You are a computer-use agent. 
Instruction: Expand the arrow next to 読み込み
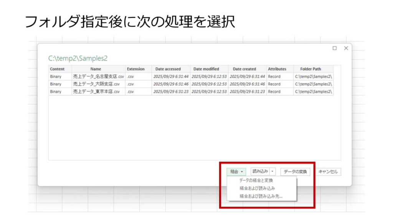(x=272, y=172)
